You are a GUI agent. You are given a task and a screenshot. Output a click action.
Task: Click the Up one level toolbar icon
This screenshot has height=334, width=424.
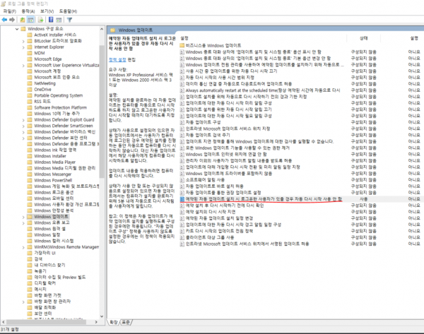click(x=23, y=20)
